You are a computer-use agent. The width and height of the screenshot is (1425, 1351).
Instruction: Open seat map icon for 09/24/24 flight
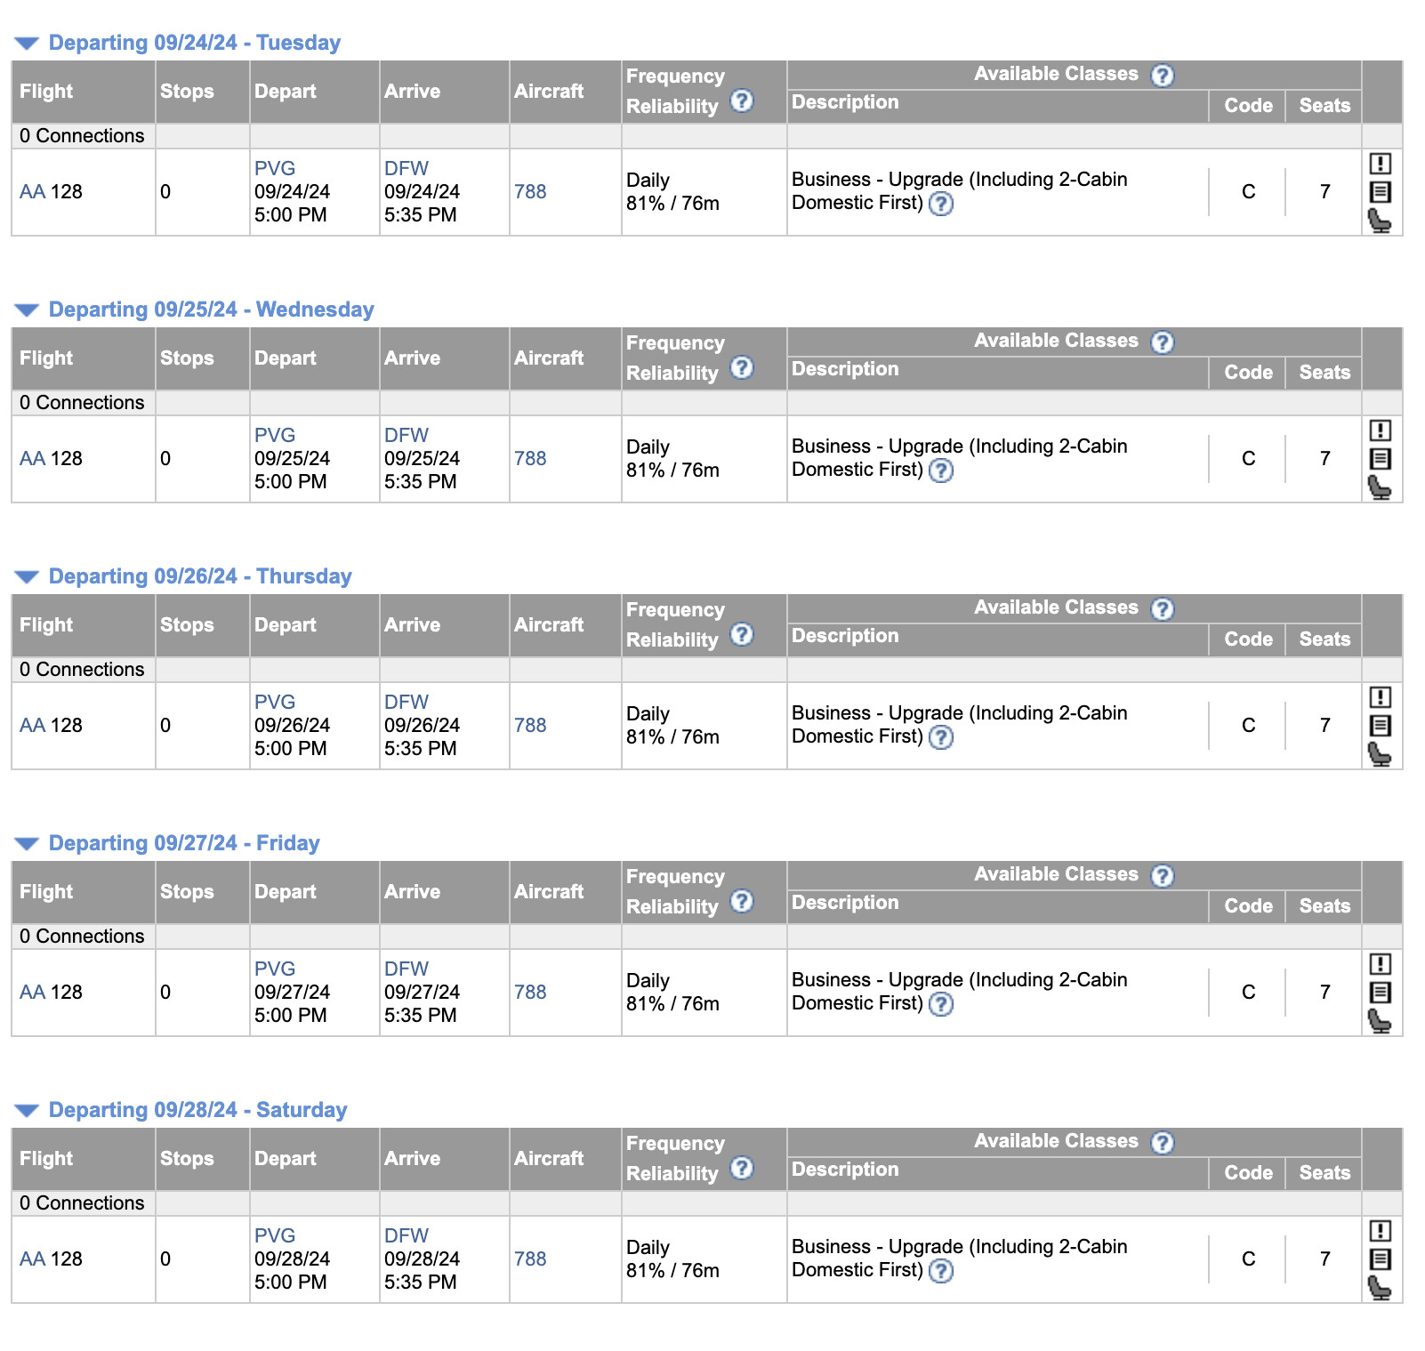click(x=1379, y=221)
